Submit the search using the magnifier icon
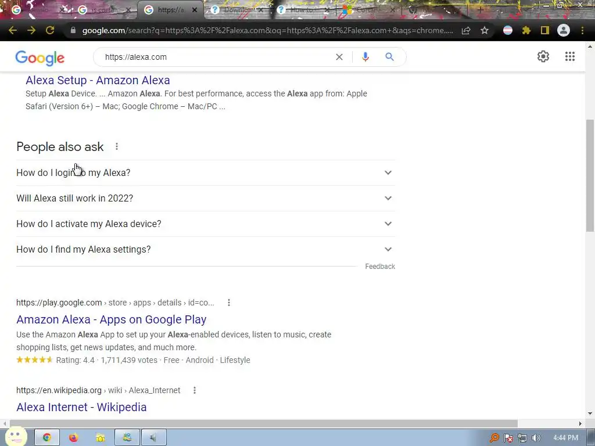The width and height of the screenshot is (595, 446). pos(389,57)
